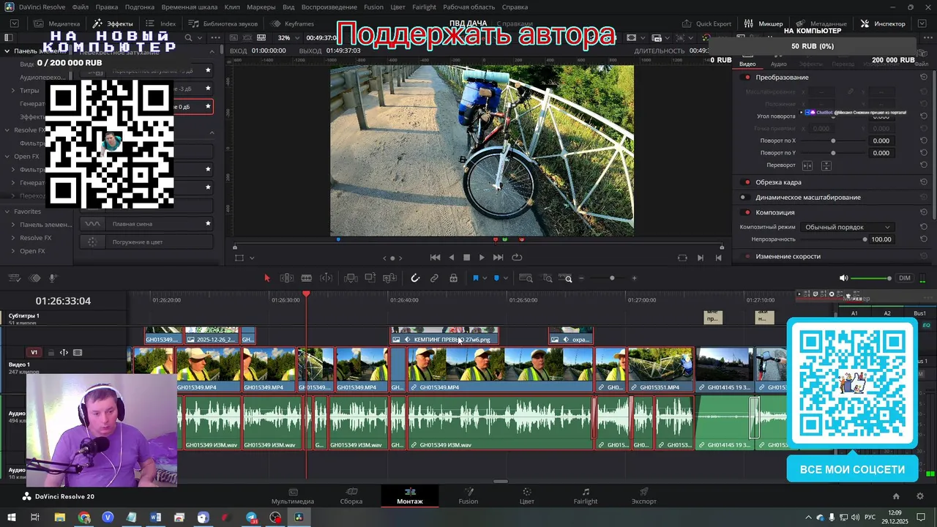Image resolution: width=937 pixels, height=527 pixels.
Task: Toggle the DIM audio button
Action: pos(905,278)
